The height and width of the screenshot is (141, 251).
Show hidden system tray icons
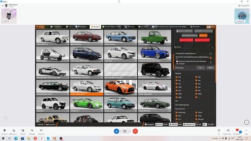(x=220, y=138)
